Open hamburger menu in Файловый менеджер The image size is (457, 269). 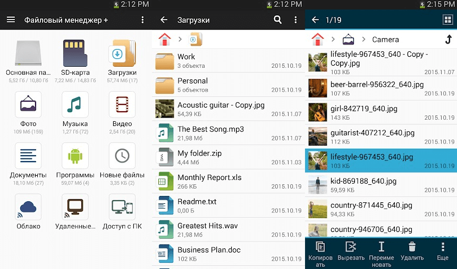tap(11, 20)
